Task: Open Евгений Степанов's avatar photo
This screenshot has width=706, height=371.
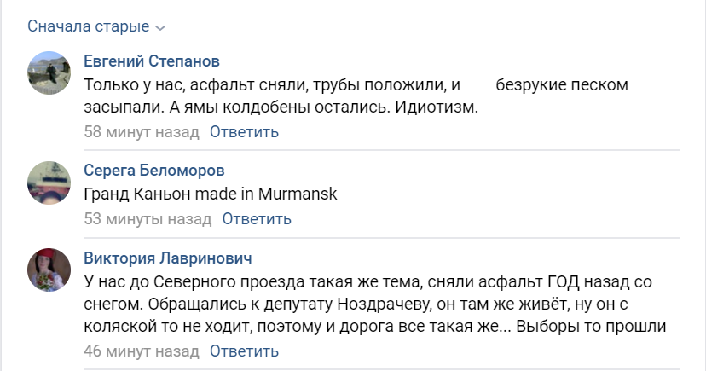Action: click(x=49, y=72)
